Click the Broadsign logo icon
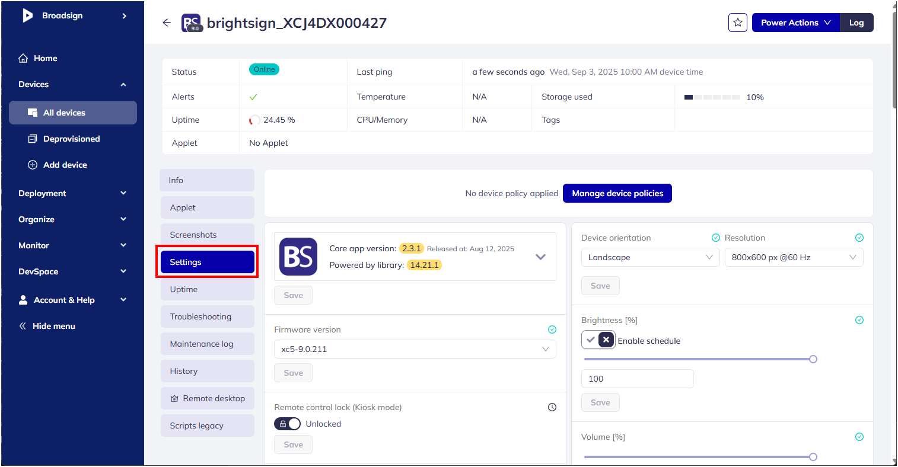Screen dimensions: 898x467 click(27, 15)
